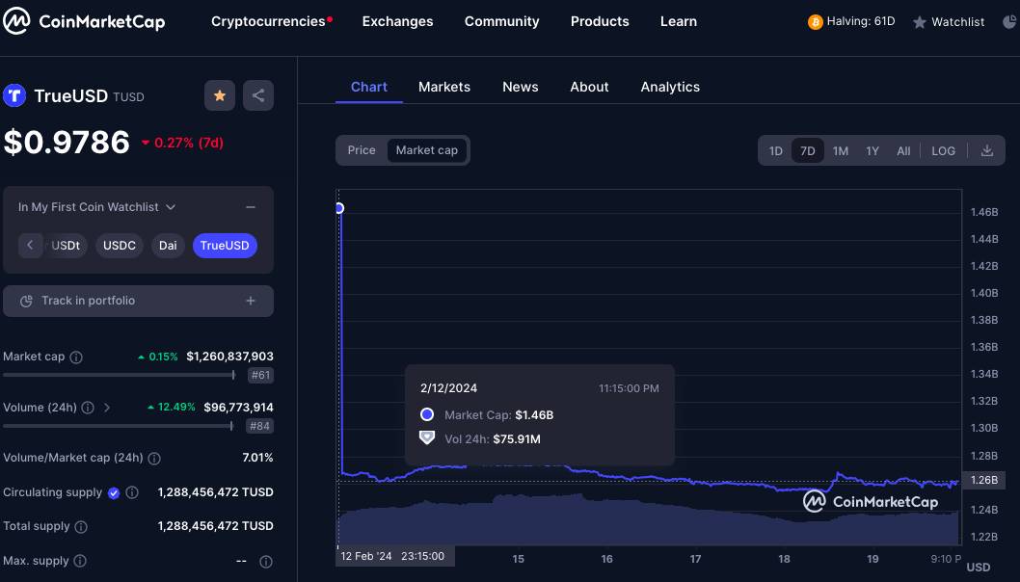Image resolution: width=1020 pixels, height=582 pixels.
Task: Switch to the Analytics tab
Action: coord(670,87)
